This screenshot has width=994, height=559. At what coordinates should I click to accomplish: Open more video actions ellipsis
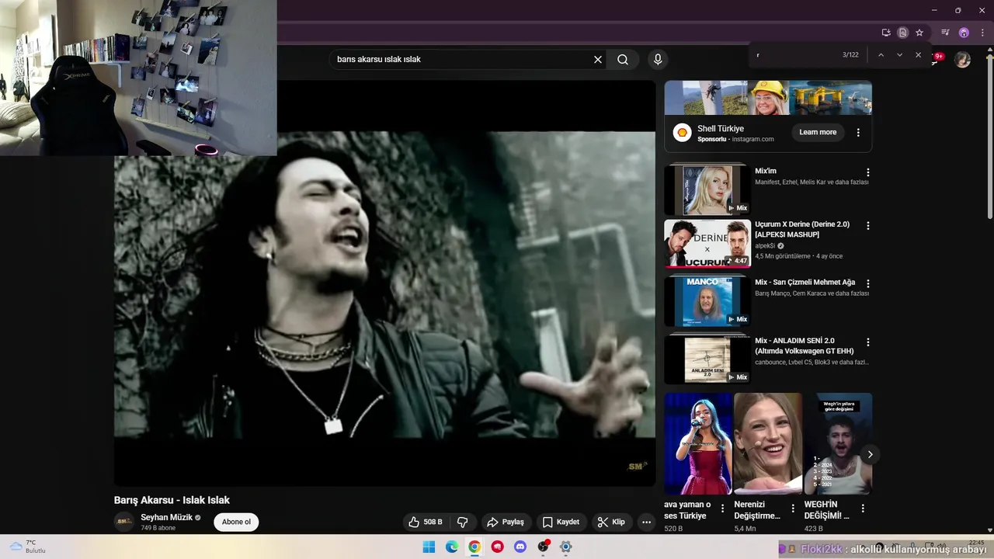click(646, 523)
